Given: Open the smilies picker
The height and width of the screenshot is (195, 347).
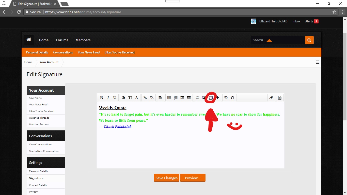Looking at the screenshot, I should 197,98.
